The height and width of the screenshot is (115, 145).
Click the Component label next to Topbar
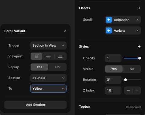133,107
